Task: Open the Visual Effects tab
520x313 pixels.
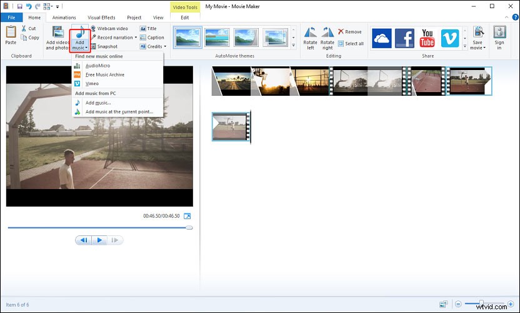Action: (101, 18)
